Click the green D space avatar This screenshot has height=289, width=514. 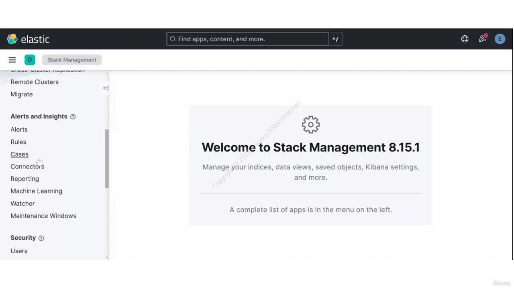tap(30, 60)
